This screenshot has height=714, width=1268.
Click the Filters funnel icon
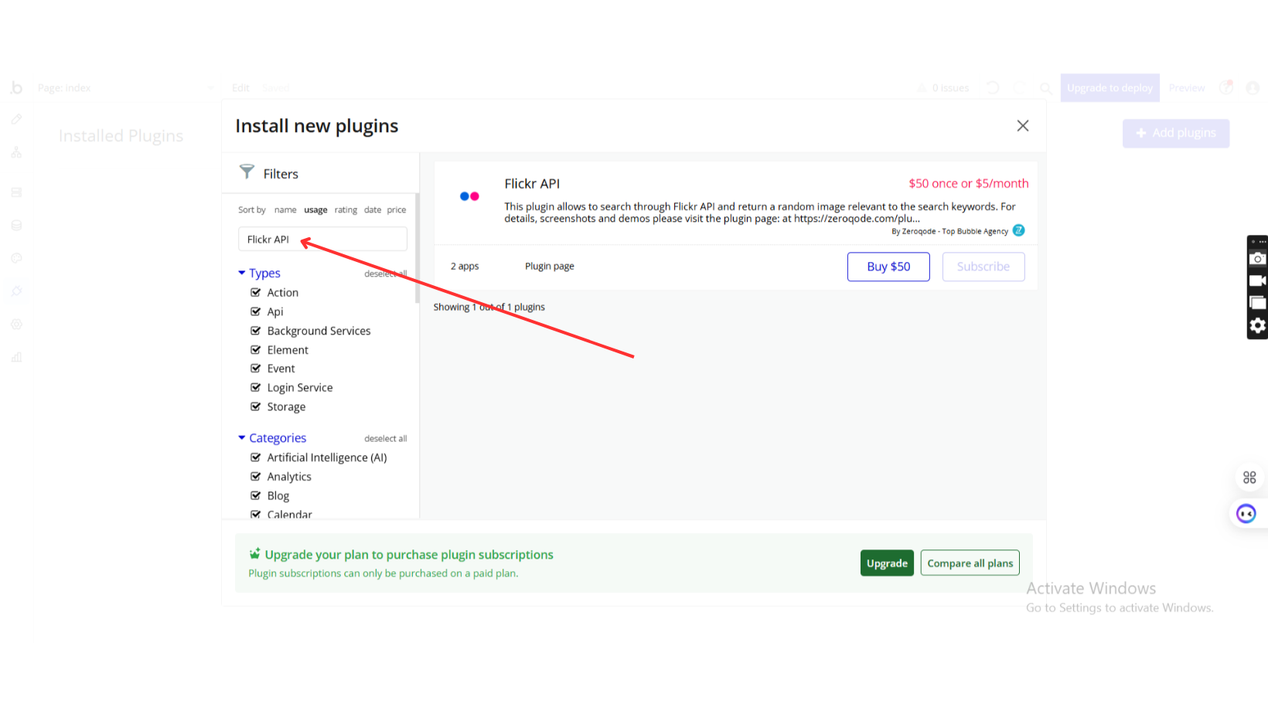tap(247, 172)
